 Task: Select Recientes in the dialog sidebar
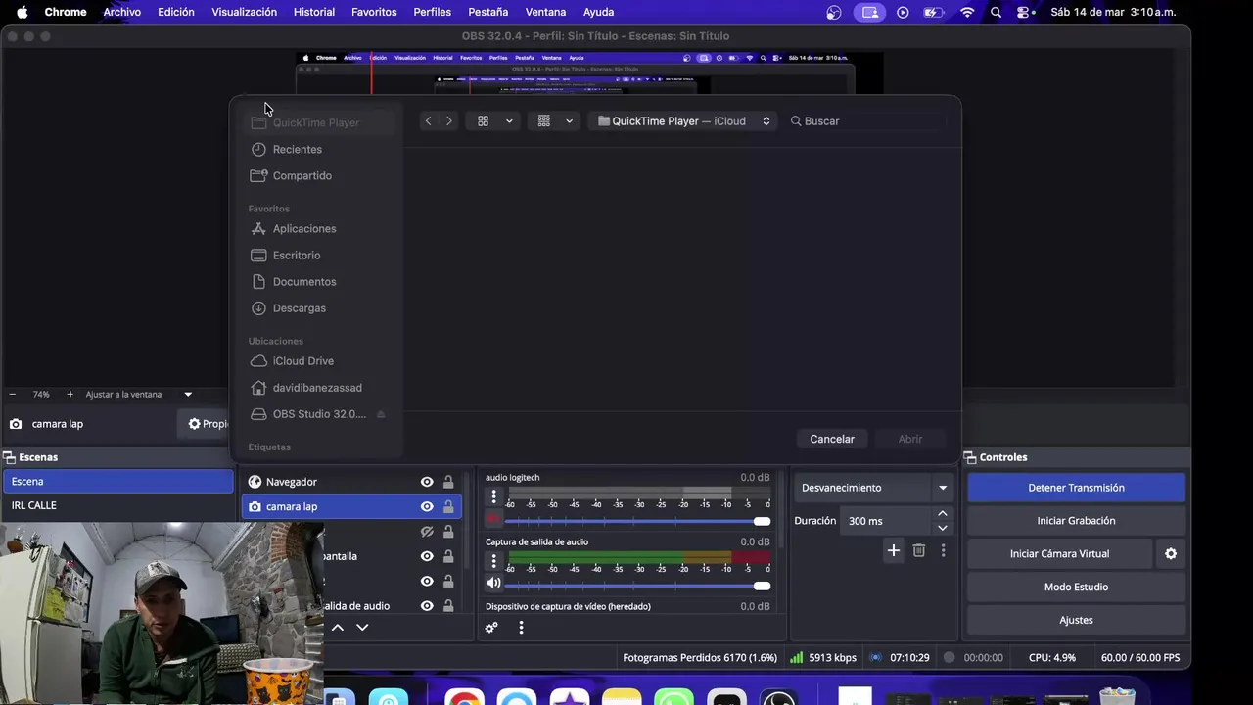tap(317, 149)
